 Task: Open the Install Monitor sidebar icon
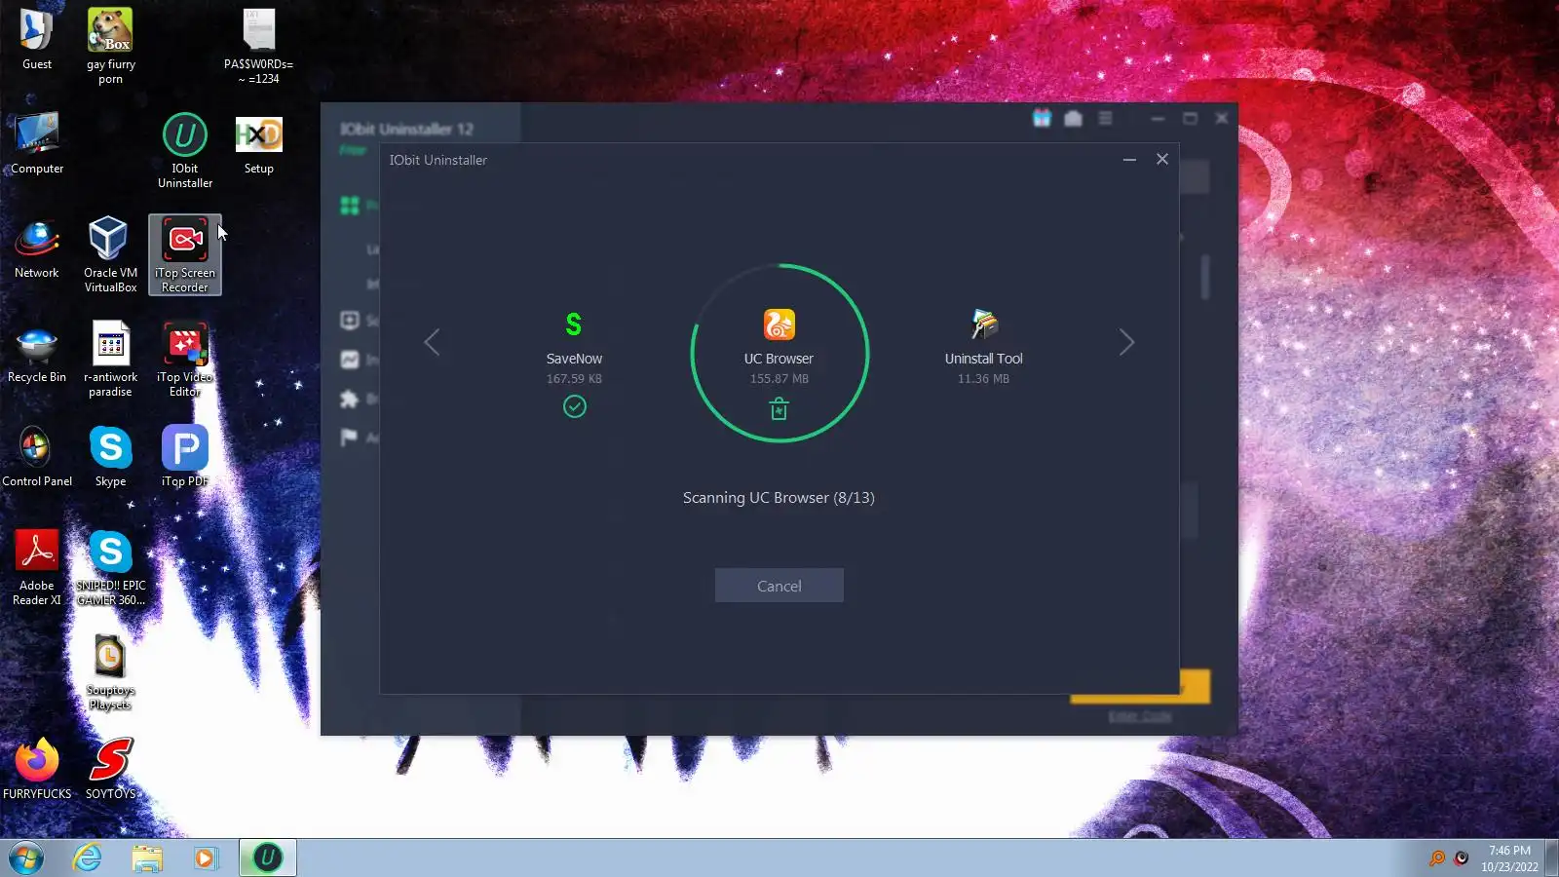pyautogui.click(x=350, y=360)
